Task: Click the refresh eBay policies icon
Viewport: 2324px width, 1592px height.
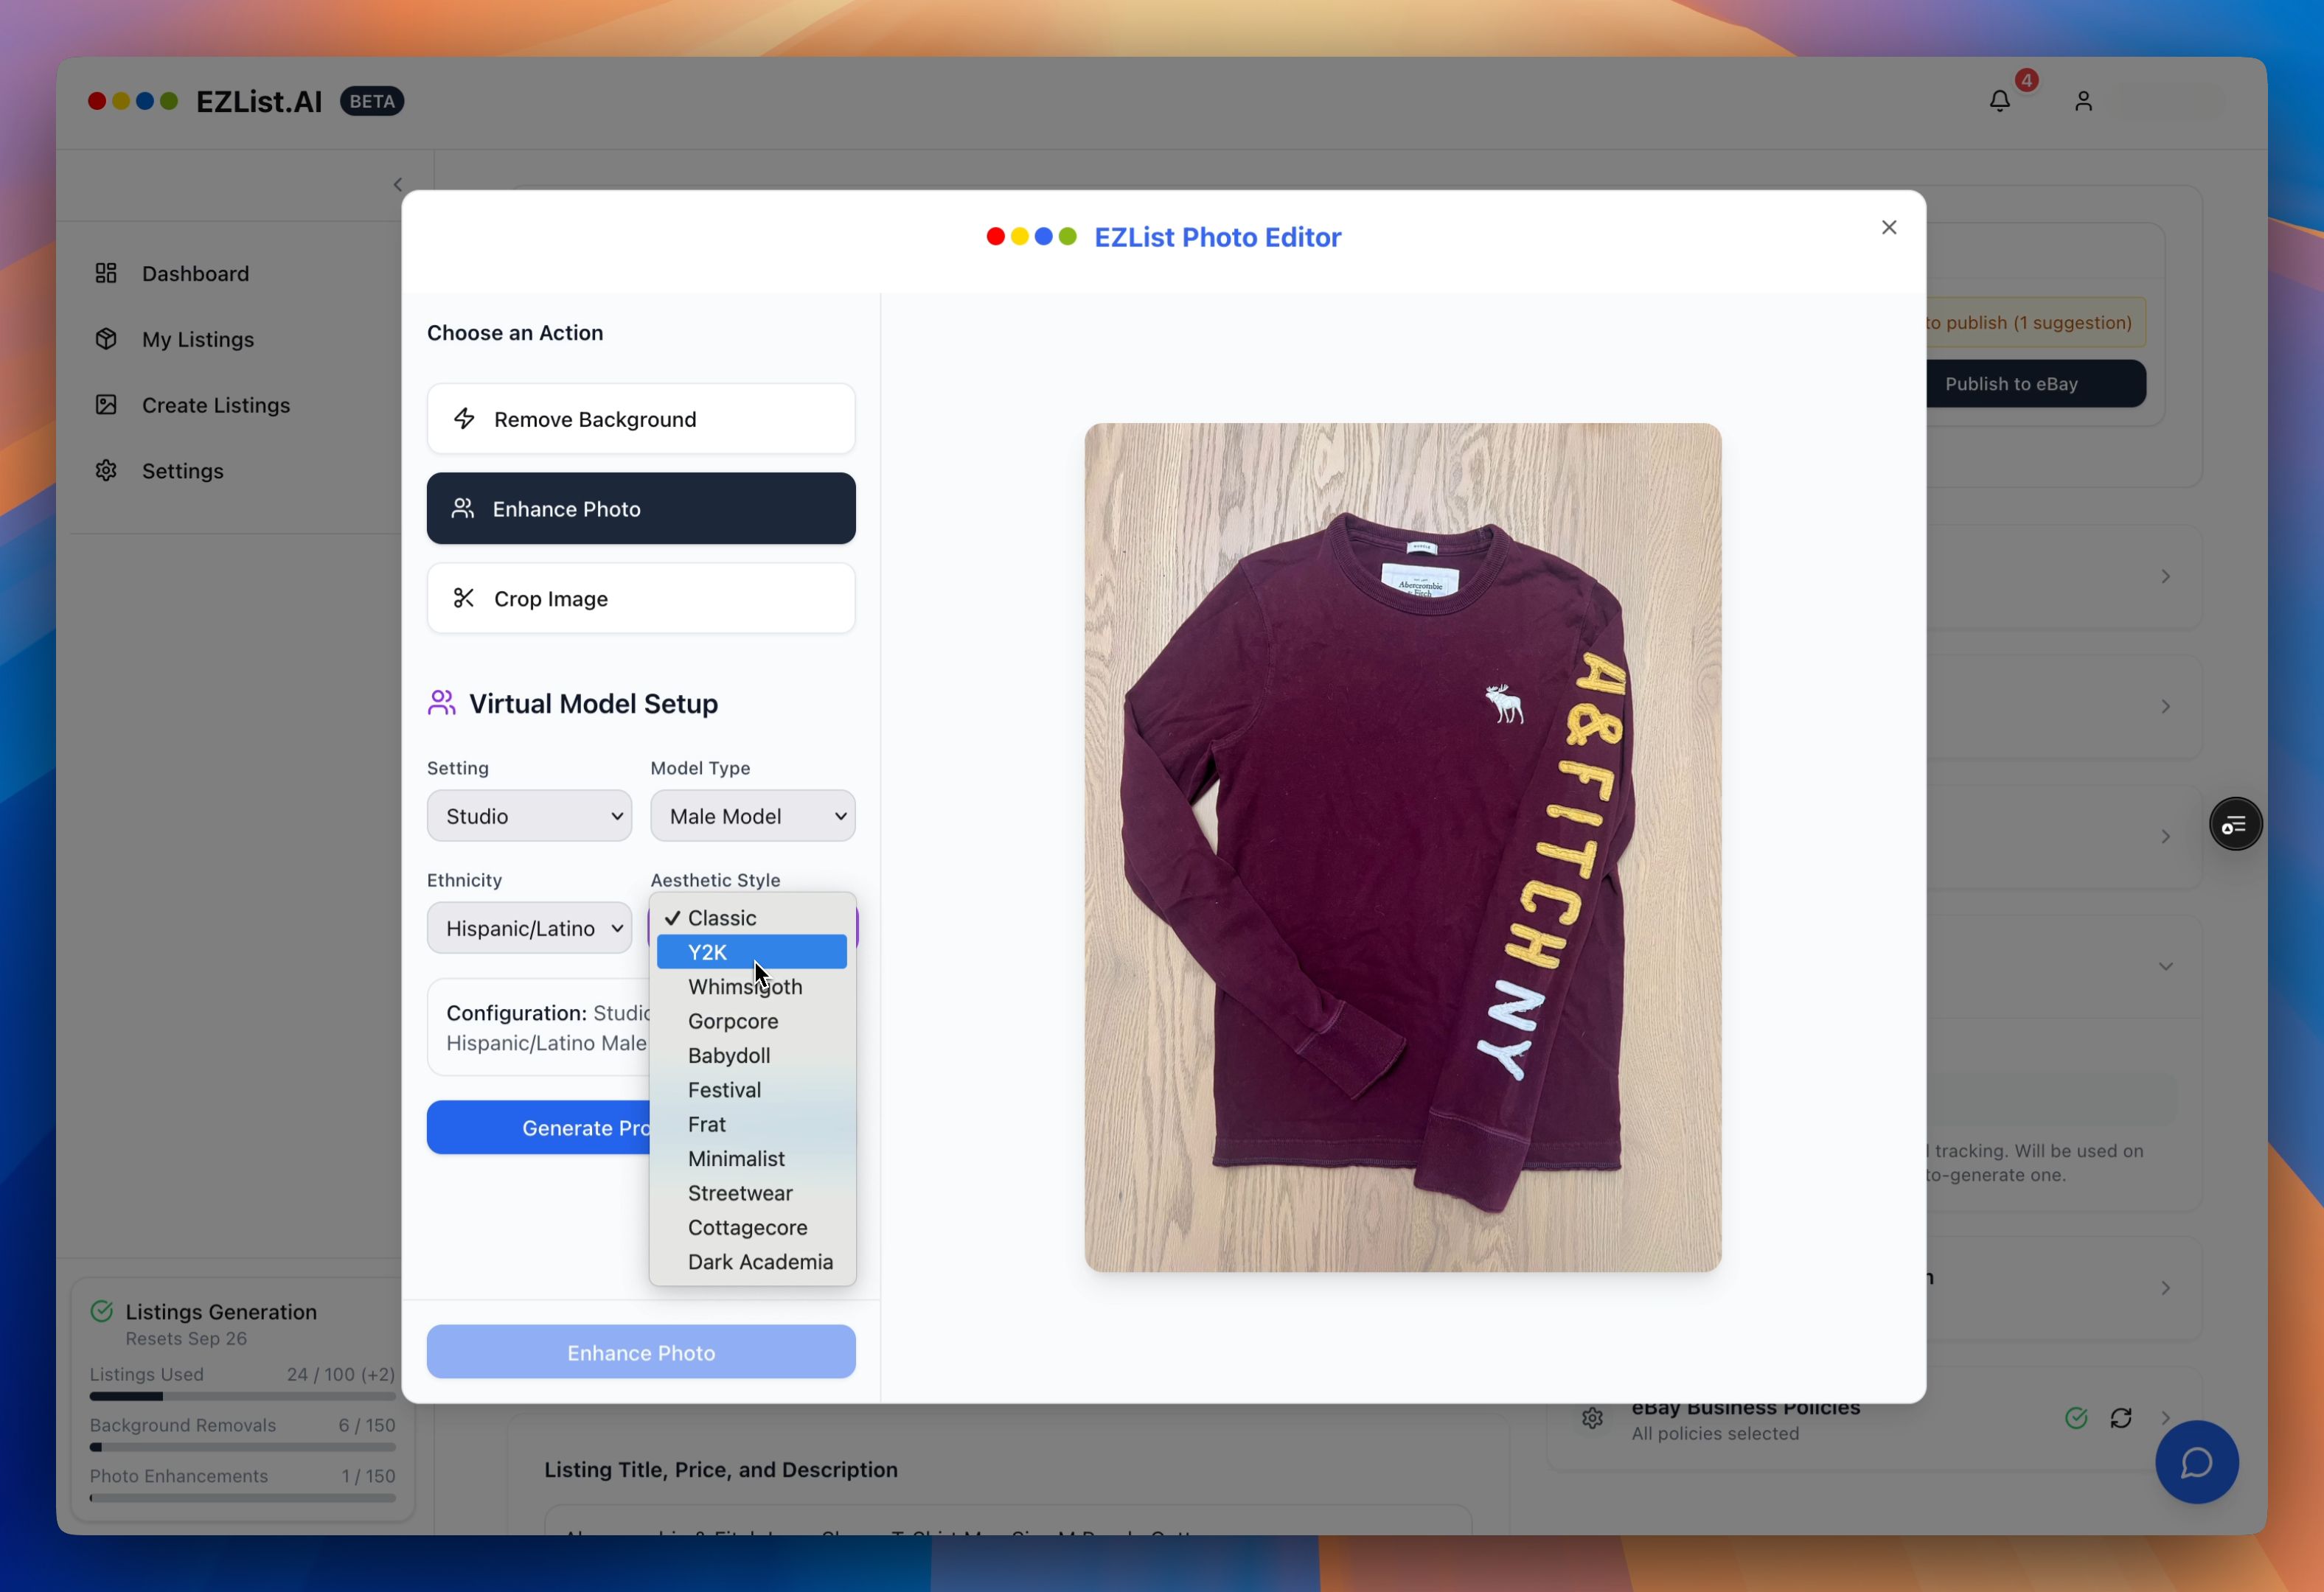Action: click(x=2120, y=1417)
